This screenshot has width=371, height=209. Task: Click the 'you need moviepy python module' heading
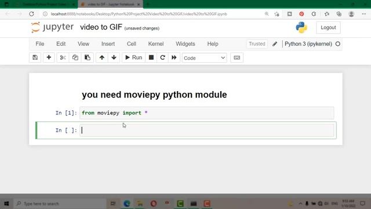click(x=154, y=95)
